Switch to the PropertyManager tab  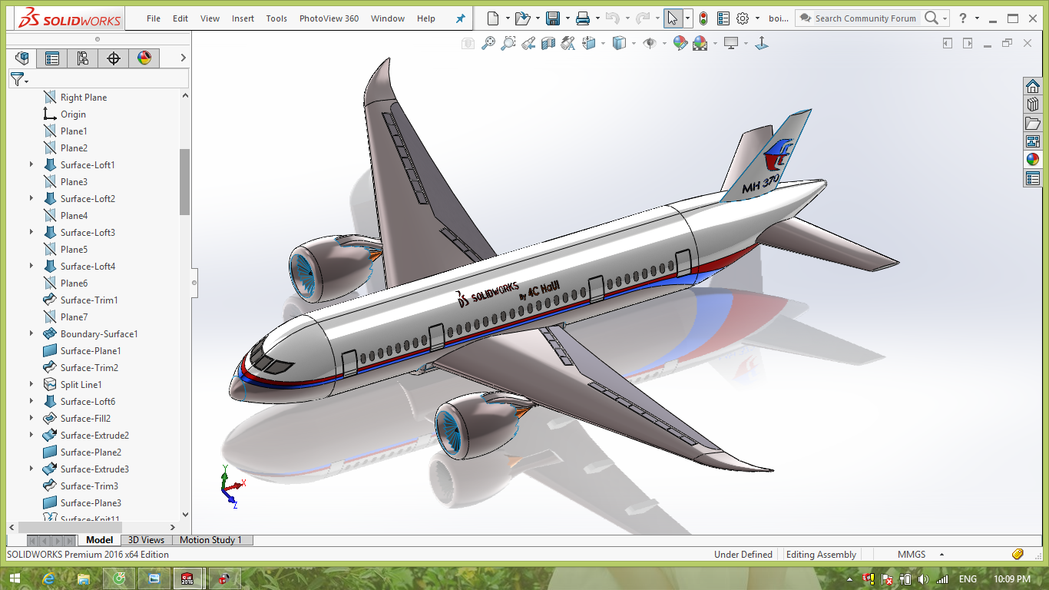(52, 58)
